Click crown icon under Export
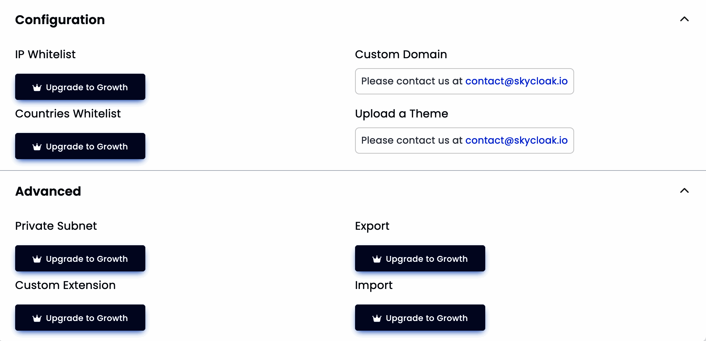 point(377,259)
